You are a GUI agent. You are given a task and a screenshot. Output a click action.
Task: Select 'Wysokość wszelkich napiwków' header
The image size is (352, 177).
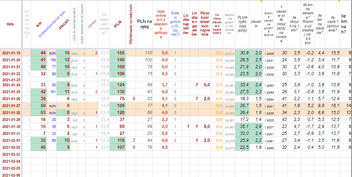[x=205, y=24]
